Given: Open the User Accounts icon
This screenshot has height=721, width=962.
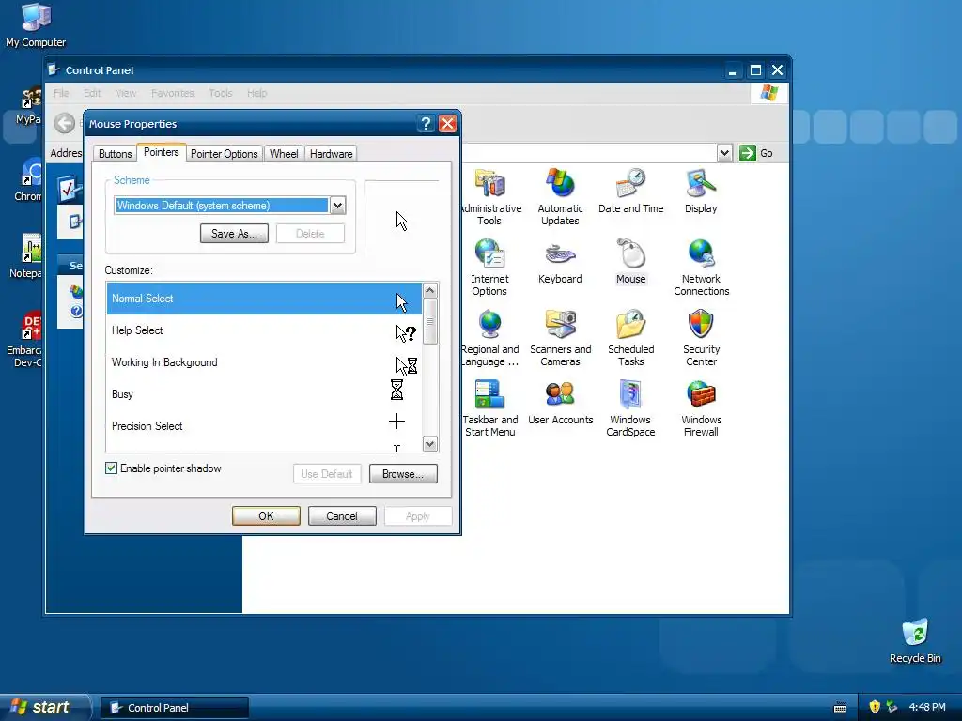Looking at the screenshot, I should pyautogui.click(x=560, y=394).
